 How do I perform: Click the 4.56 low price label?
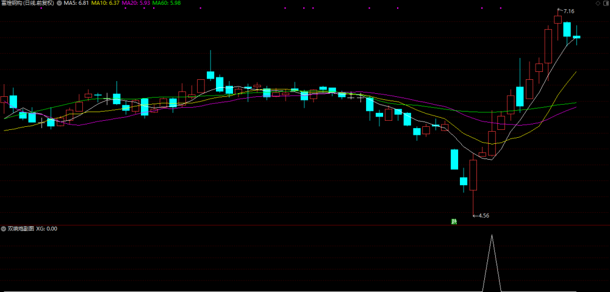click(484, 216)
